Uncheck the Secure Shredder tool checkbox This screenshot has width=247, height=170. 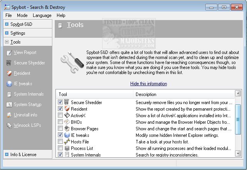60,102
